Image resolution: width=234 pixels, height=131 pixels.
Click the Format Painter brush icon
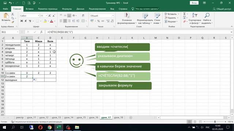[x=12, y=22]
